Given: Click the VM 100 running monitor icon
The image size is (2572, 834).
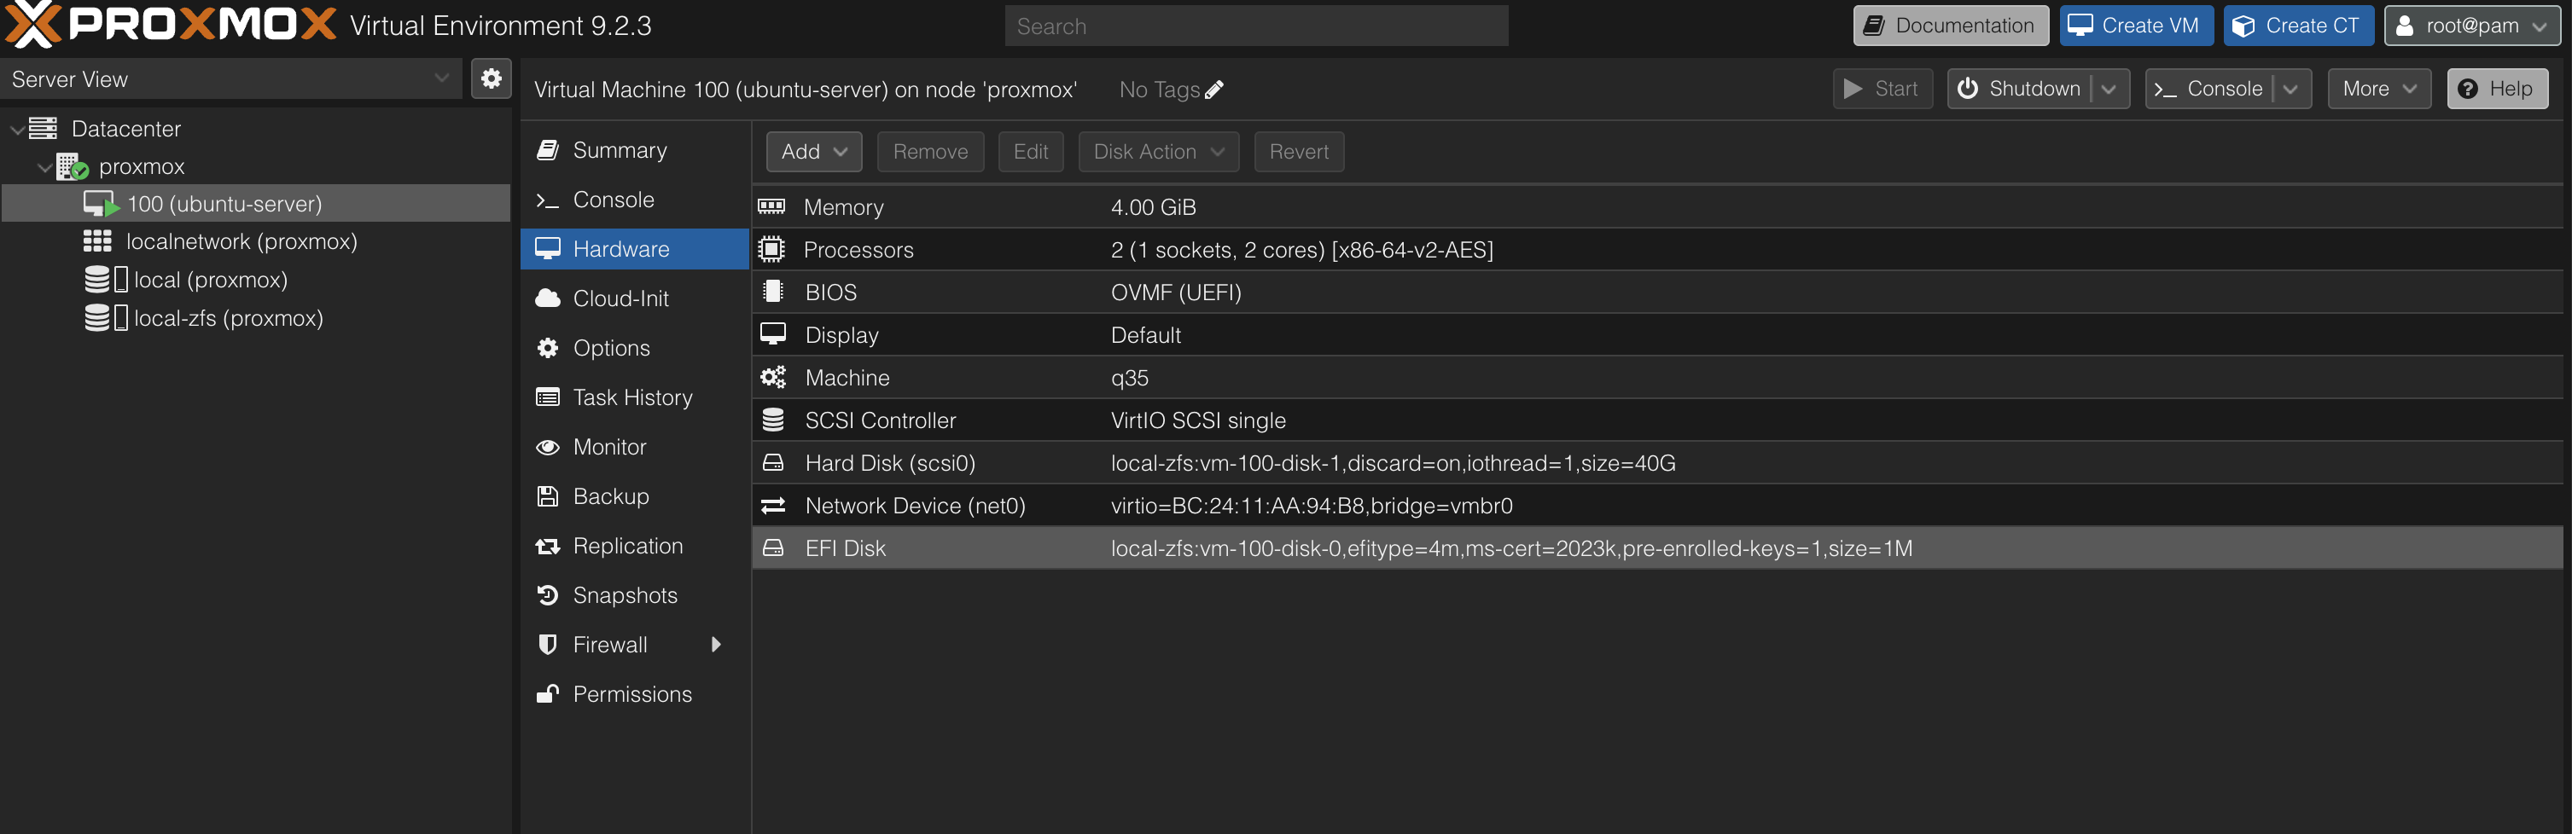Looking at the screenshot, I should coord(101,204).
